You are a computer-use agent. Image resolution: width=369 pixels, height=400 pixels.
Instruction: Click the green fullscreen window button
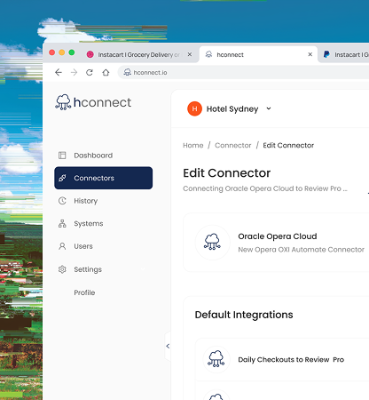72,52
